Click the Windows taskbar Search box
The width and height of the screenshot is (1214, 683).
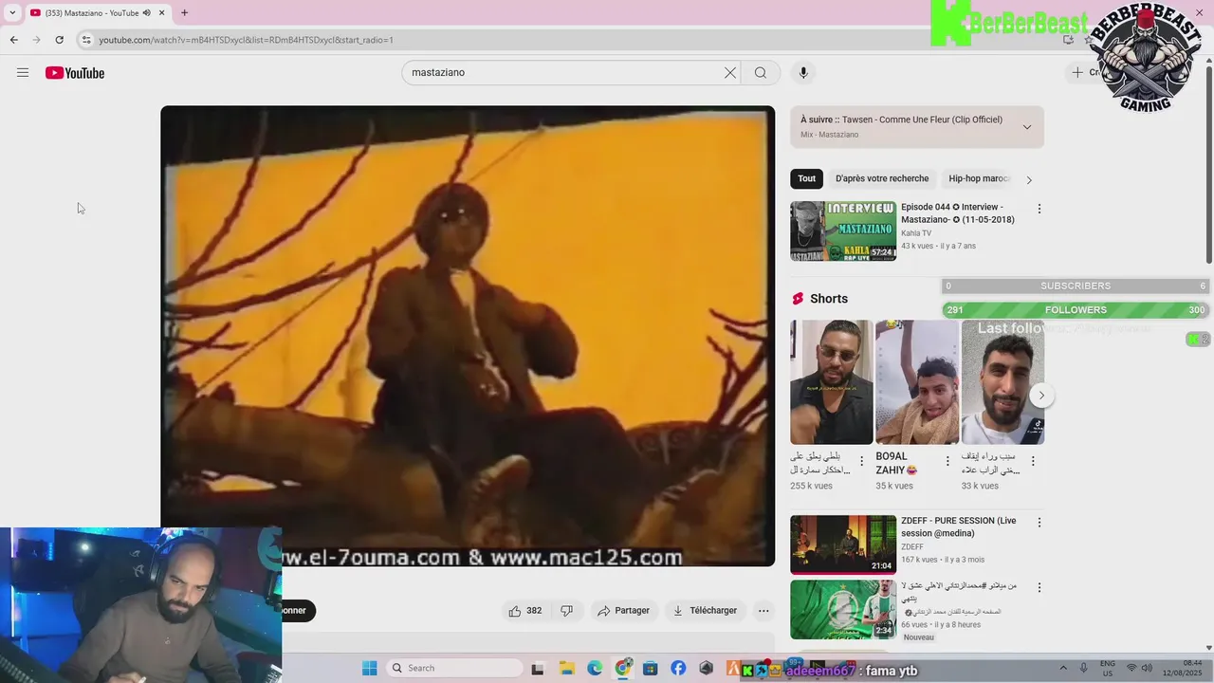454,668
